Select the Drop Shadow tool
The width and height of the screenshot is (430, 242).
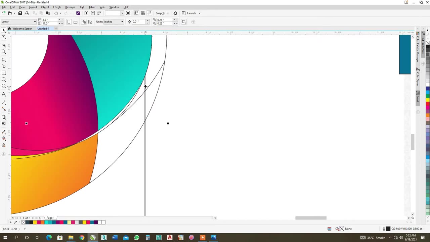(x=4, y=117)
